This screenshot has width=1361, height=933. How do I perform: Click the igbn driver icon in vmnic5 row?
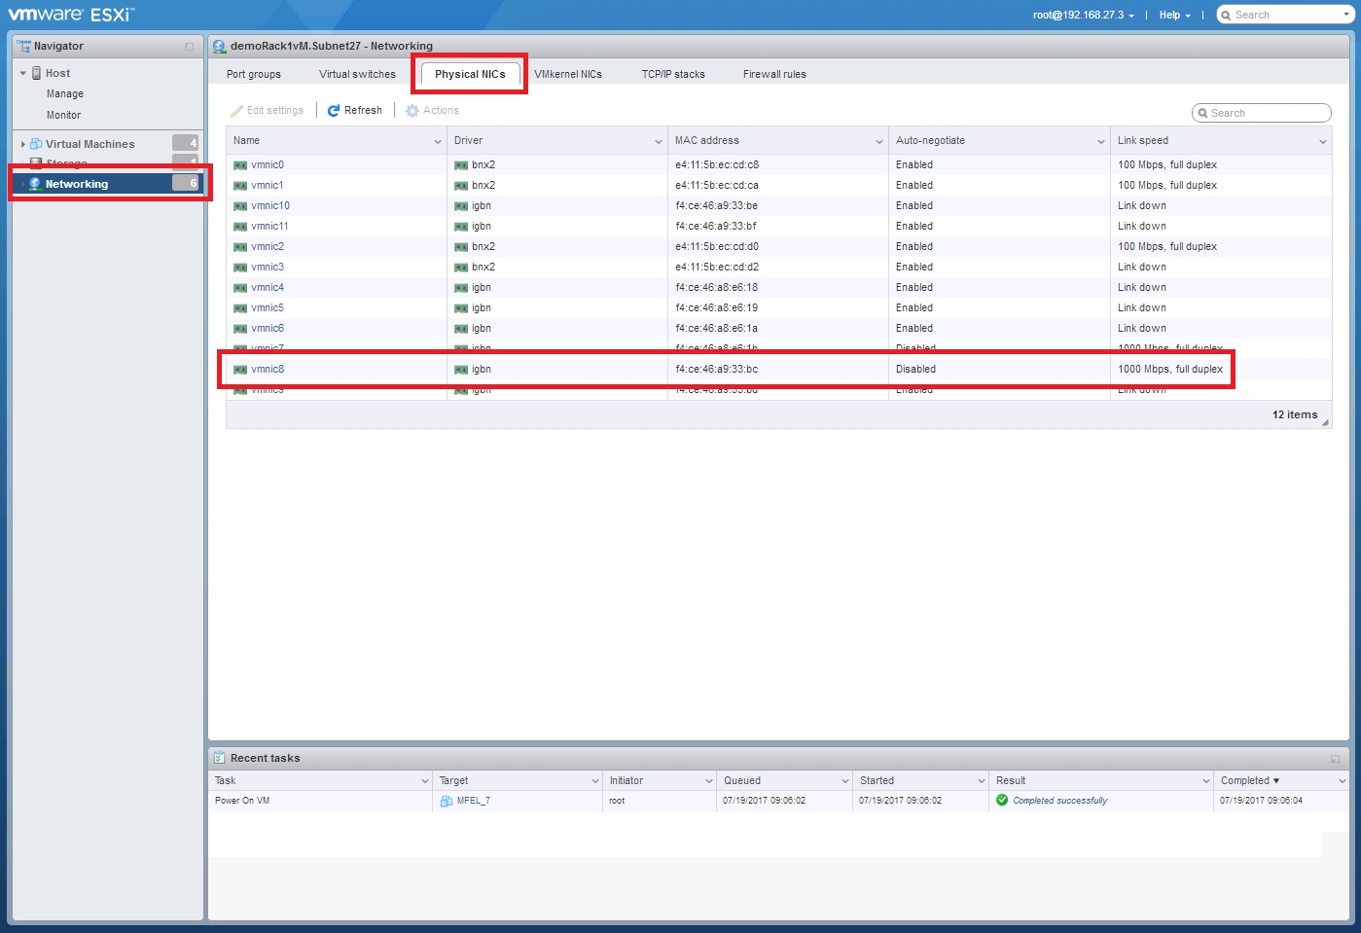point(461,308)
